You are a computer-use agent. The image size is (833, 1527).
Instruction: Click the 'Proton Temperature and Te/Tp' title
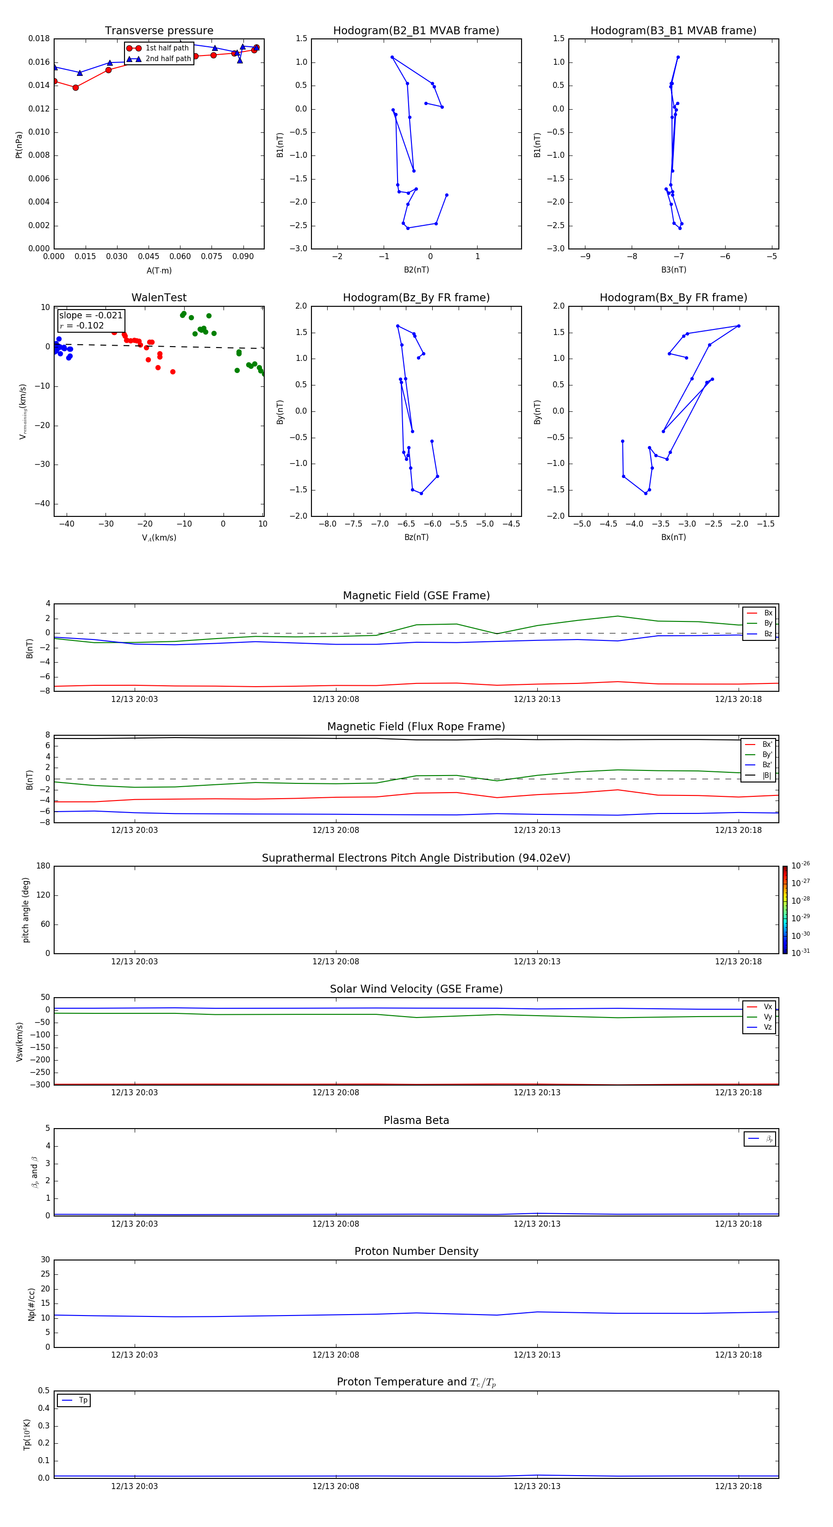tap(416, 1382)
